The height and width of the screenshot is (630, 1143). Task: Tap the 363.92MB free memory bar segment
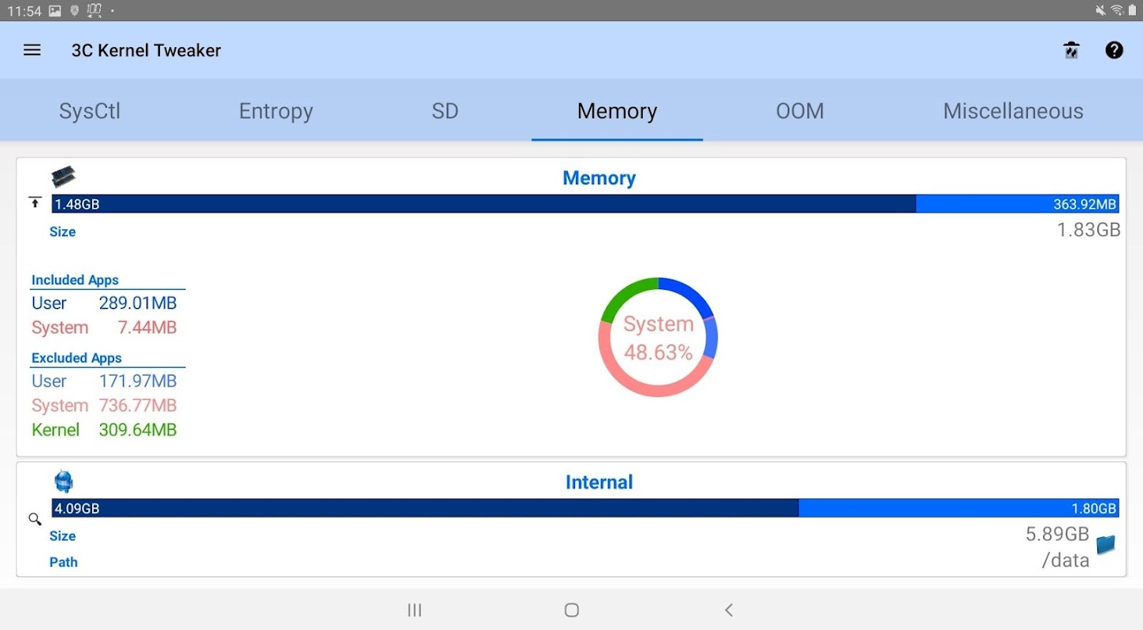(1018, 204)
